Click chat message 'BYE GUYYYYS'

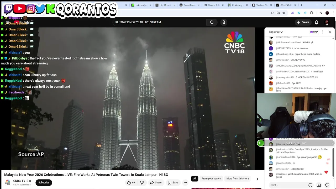pos(298,60)
